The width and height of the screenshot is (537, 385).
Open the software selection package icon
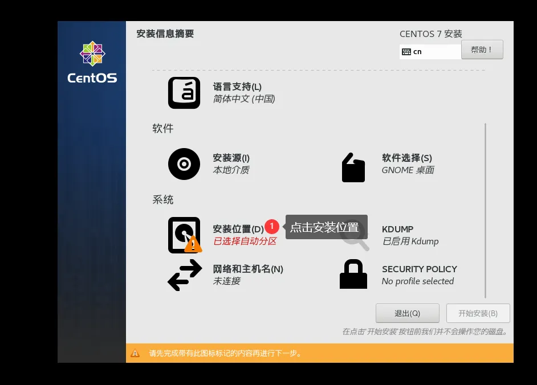click(x=353, y=167)
